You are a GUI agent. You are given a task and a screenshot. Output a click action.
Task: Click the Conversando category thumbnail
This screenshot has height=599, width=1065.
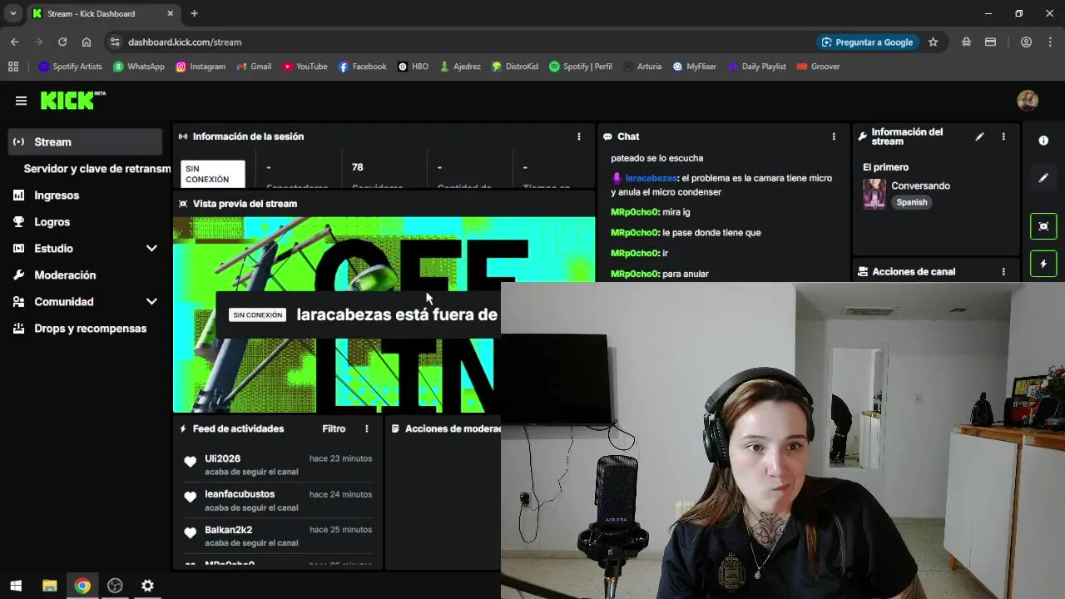coord(874,194)
